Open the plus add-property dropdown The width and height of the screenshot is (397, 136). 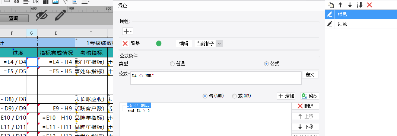[128, 31]
